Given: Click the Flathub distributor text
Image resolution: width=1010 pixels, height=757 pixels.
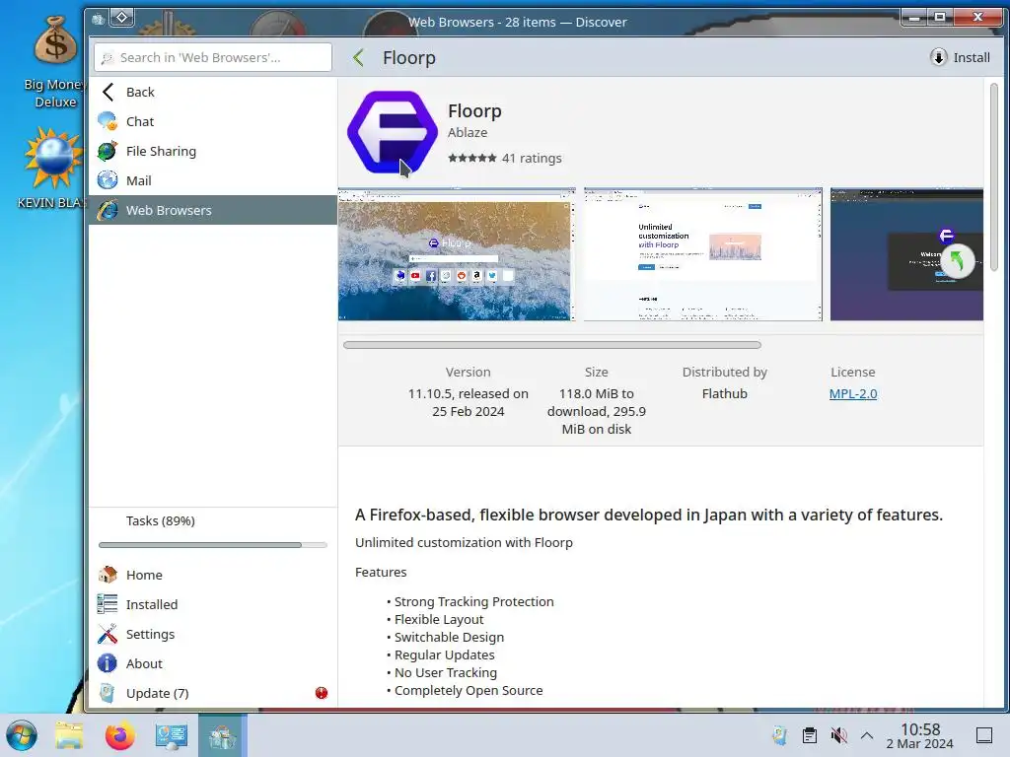Looking at the screenshot, I should click(x=724, y=393).
